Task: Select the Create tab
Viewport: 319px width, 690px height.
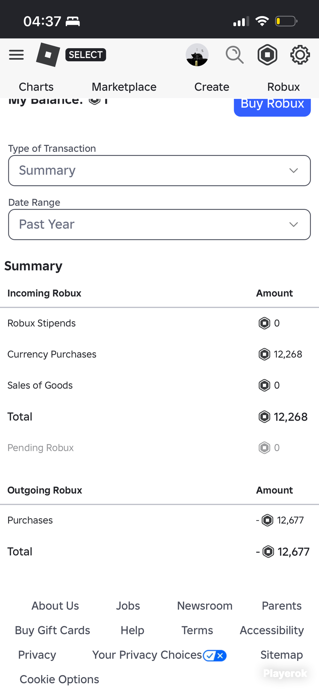Action: pyautogui.click(x=212, y=87)
